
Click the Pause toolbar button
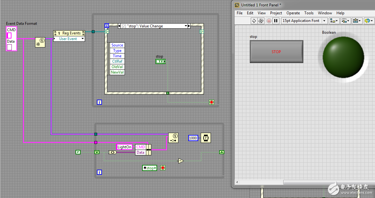276,21
